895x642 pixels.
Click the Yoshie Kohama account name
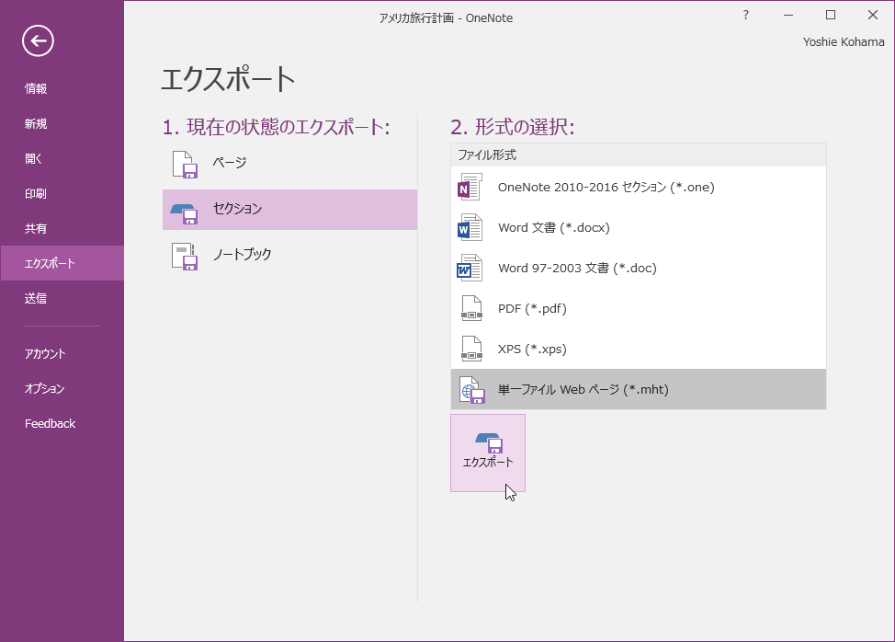pyautogui.click(x=843, y=41)
